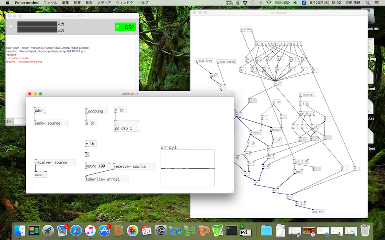
Task: Launch iTunes from the dock
Action: tap(90, 230)
